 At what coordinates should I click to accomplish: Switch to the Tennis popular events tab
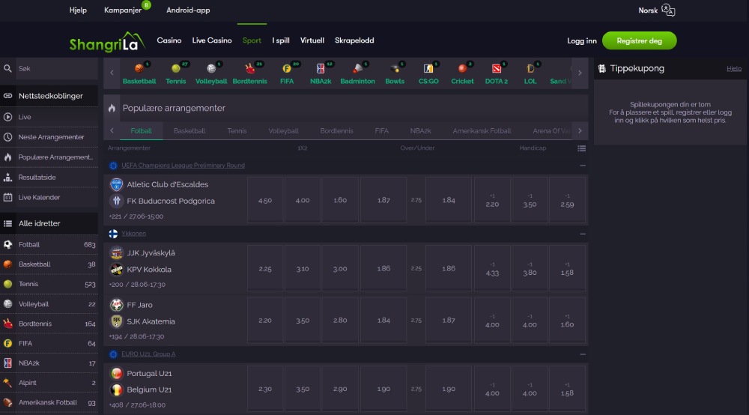(237, 130)
